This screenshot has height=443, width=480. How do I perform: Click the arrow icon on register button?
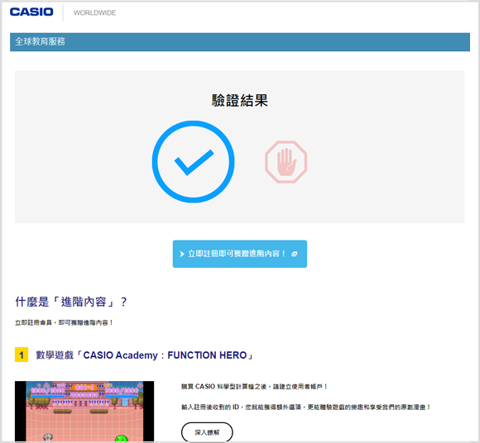(x=182, y=254)
